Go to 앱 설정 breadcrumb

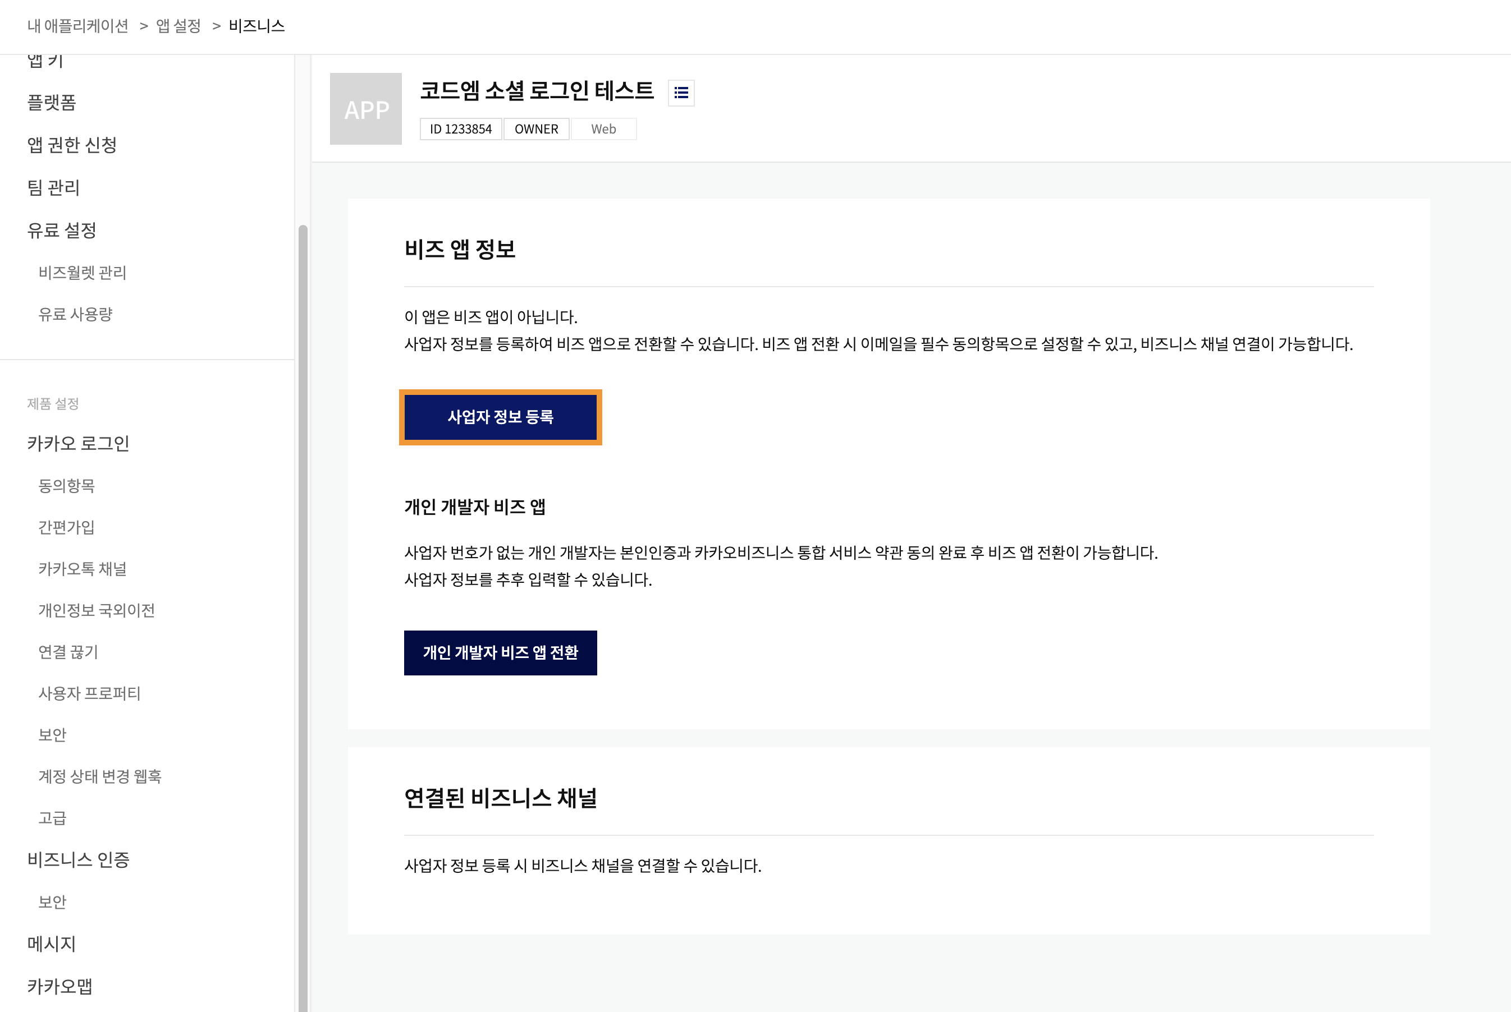[178, 26]
